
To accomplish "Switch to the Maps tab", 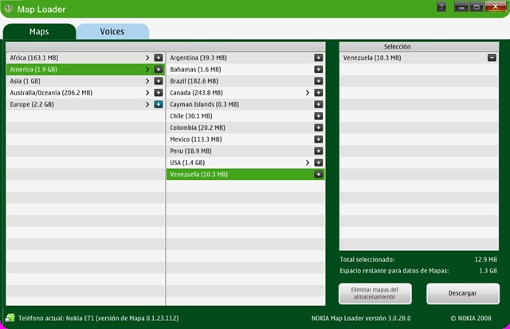I will coord(39,32).
